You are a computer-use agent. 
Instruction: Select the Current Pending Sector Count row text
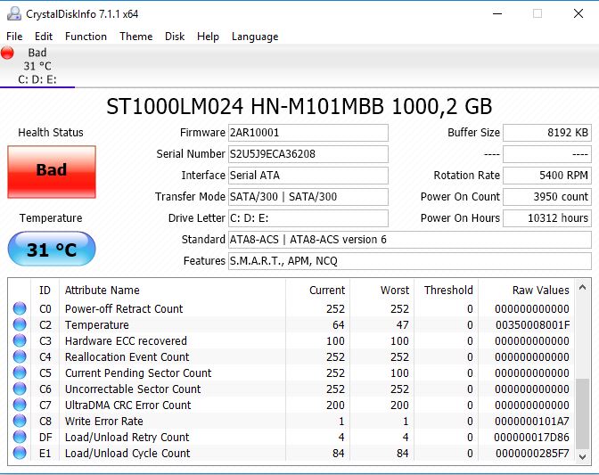138,373
